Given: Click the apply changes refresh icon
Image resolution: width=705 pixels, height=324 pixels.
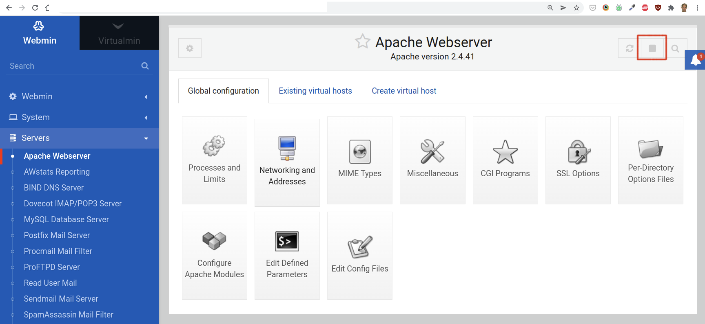Looking at the screenshot, I should click(630, 48).
